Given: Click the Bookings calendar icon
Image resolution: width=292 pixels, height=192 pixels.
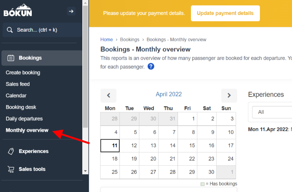Looking at the screenshot, I should pos(11,58).
